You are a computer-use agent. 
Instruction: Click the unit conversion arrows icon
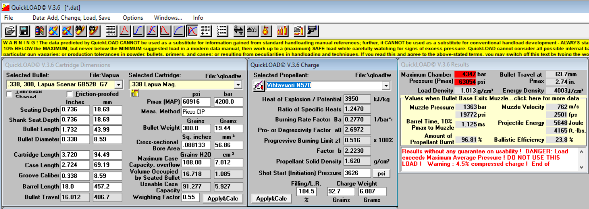point(239,30)
